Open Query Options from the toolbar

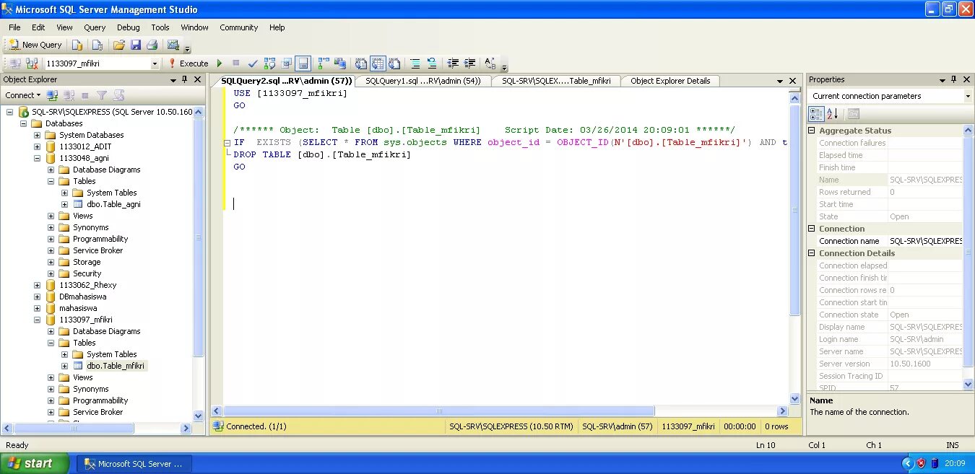pos(287,63)
